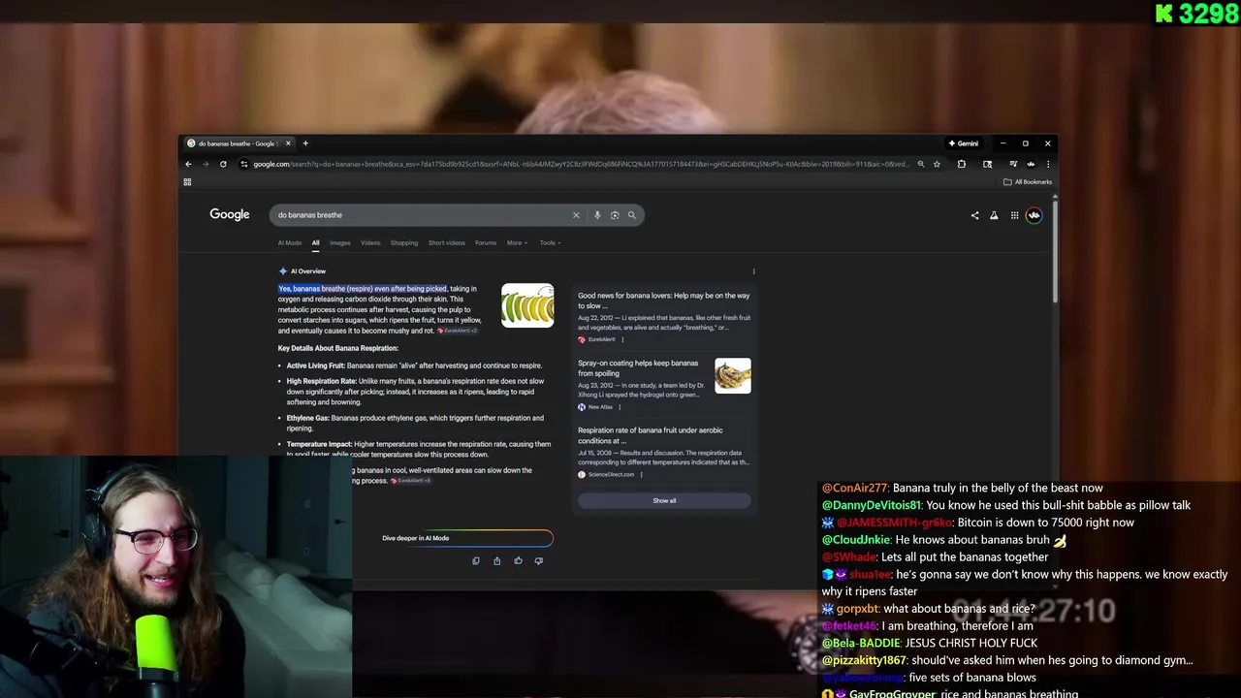Click the spoiled bananas thumbnail
Image resolution: width=1241 pixels, height=698 pixels.
[733, 375]
